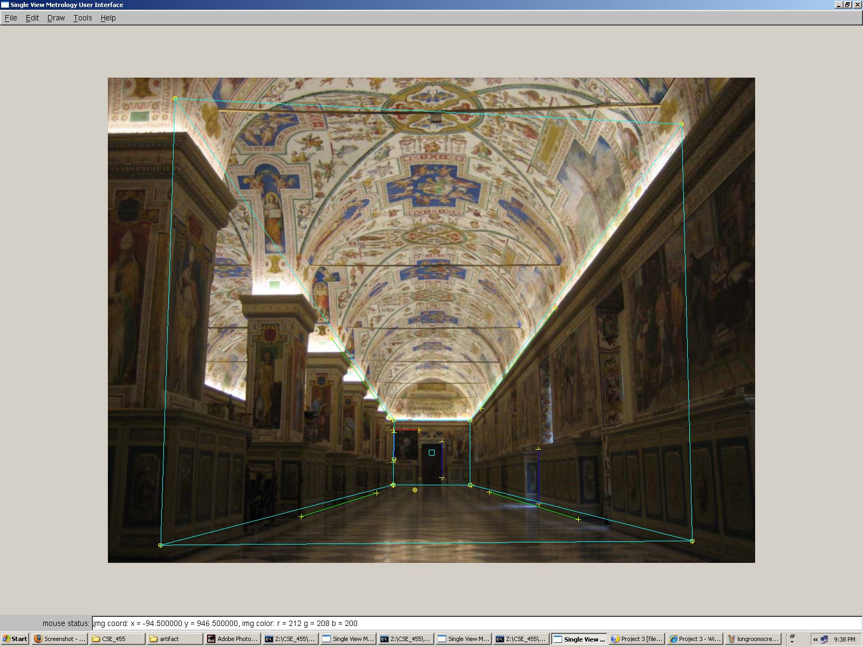Image resolution: width=863 pixels, height=647 pixels.
Task: Expand the hidden system tray icons arrow
Action: [x=816, y=639]
